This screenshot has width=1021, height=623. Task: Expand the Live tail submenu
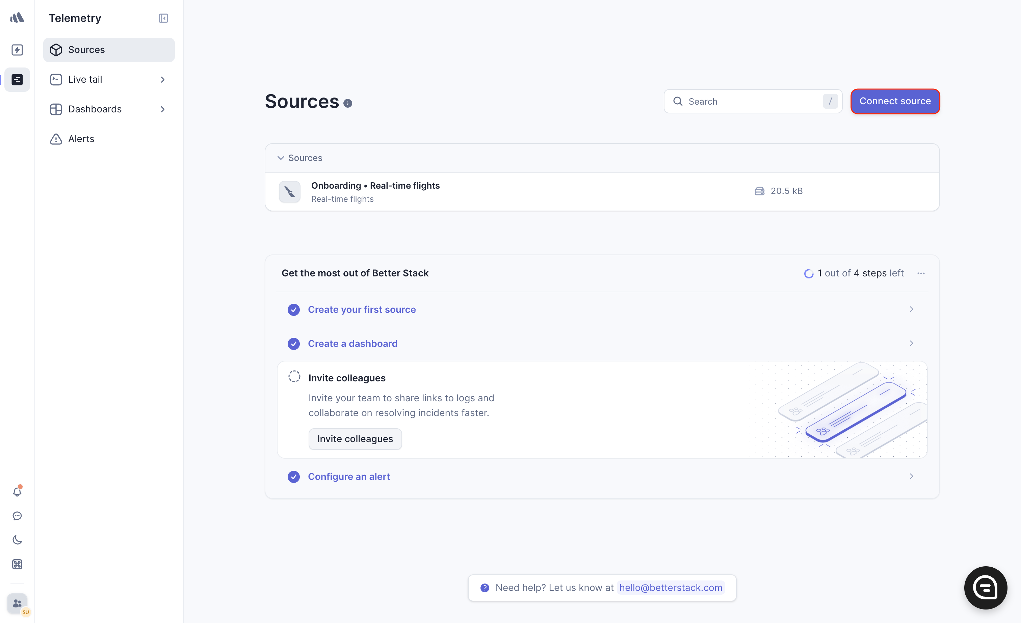coord(163,80)
